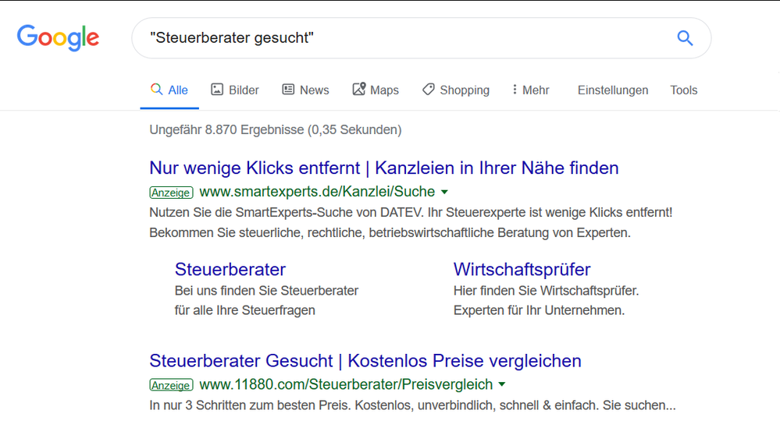This screenshot has height=435, width=780.
Task: Select the Bilder image tab icon
Action: click(217, 90)
